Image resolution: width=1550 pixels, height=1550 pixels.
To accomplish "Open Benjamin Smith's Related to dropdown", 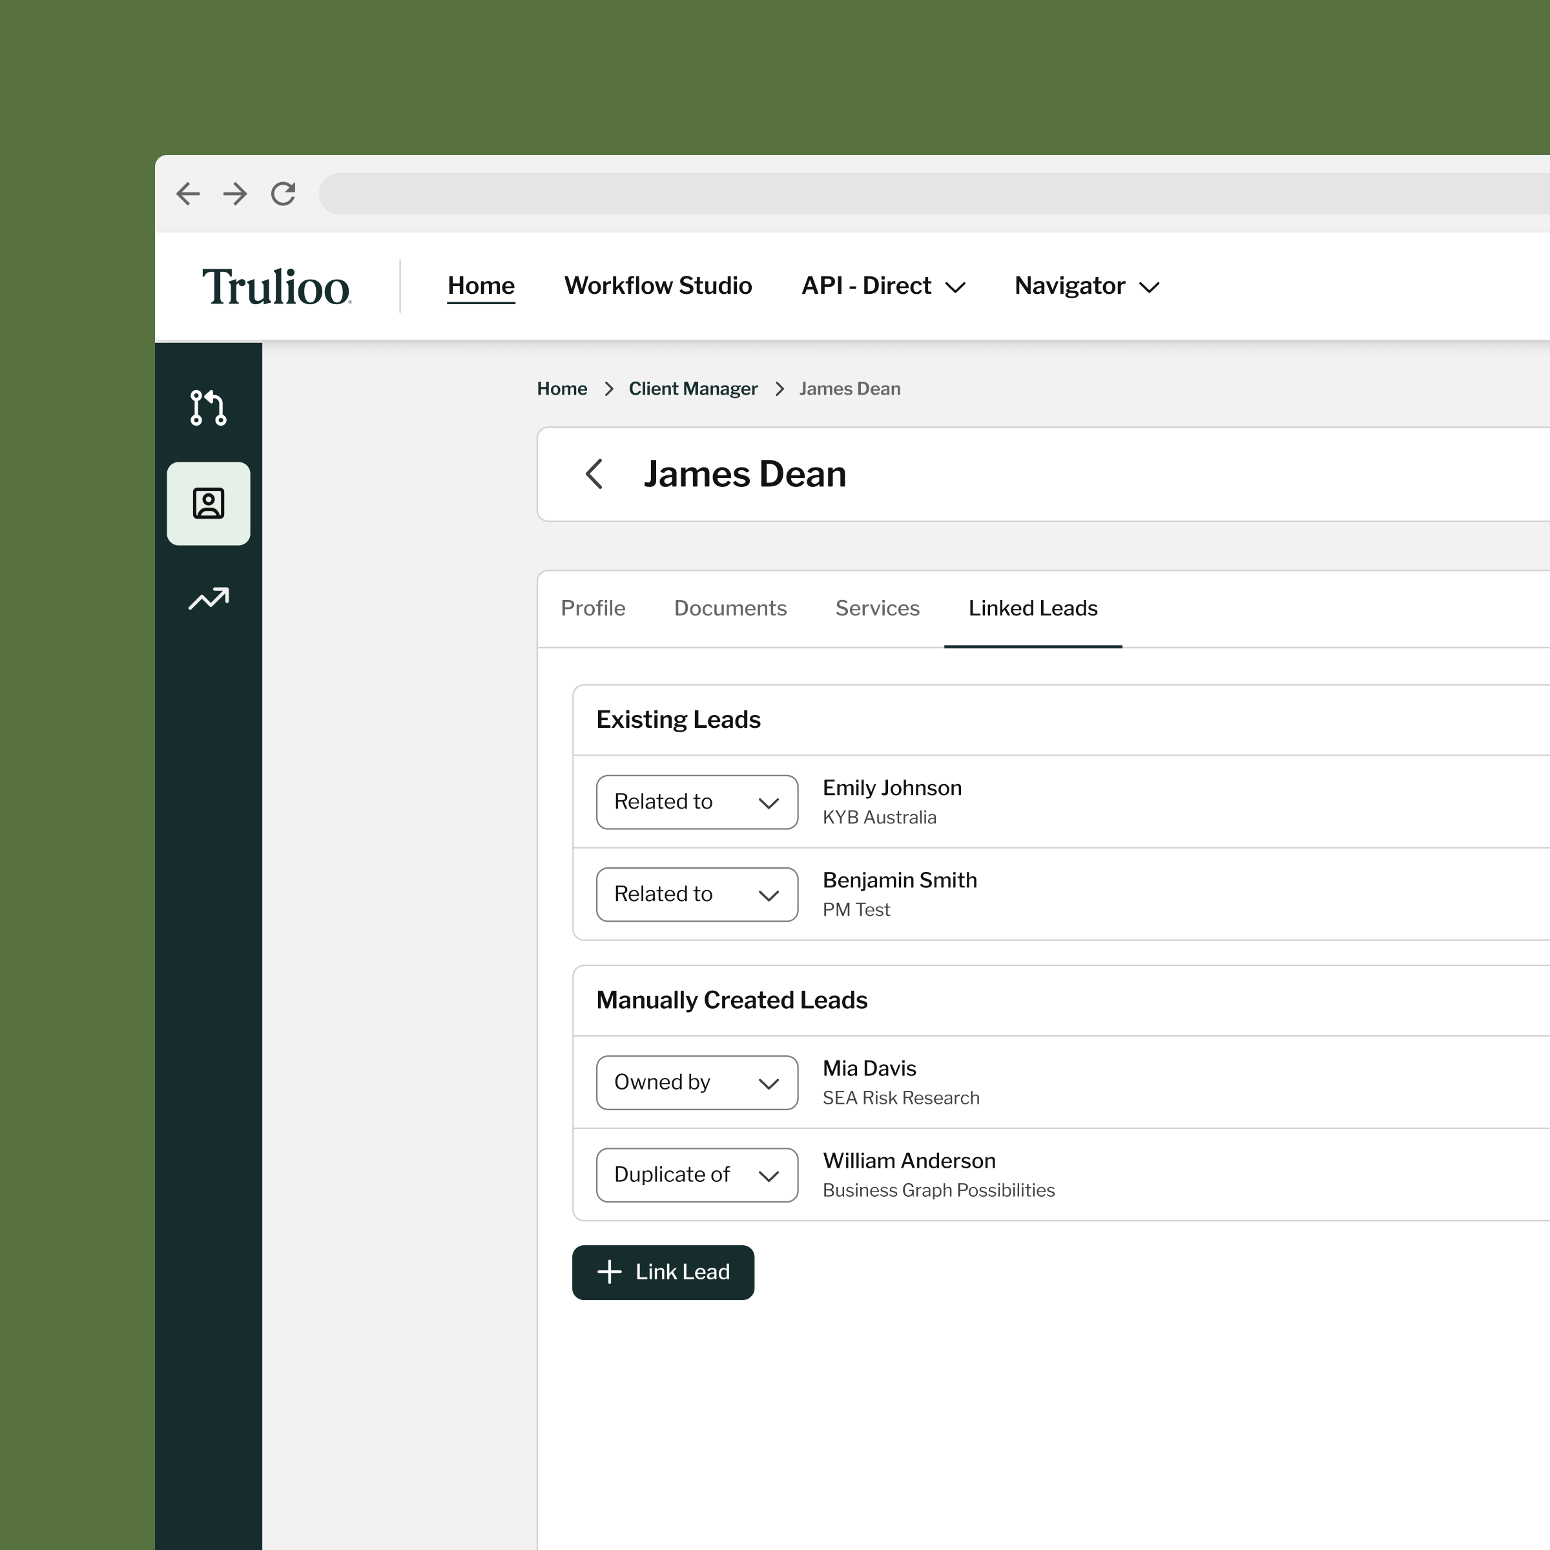I will click(x=697, y=894).
